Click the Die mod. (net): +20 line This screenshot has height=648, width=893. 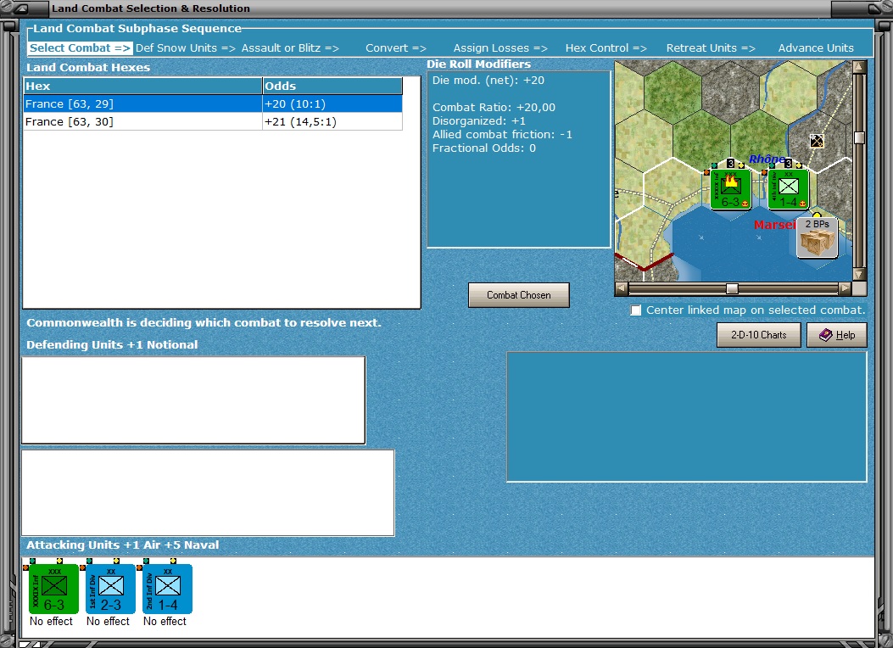488,81
